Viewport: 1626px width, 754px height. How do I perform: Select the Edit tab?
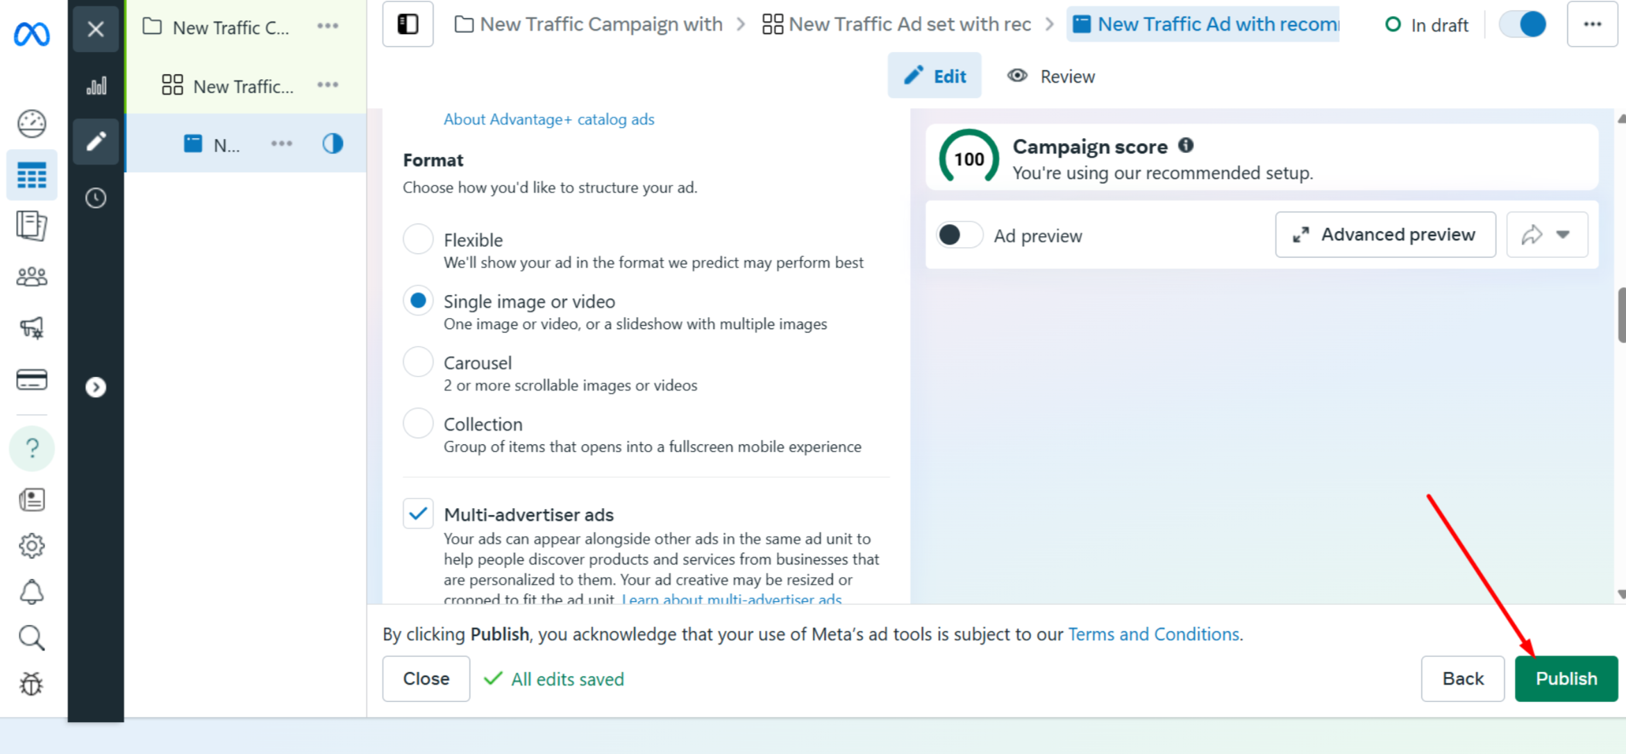coord(934,76)
